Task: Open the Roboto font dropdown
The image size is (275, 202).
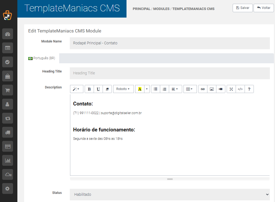Action: coord(124,89)
